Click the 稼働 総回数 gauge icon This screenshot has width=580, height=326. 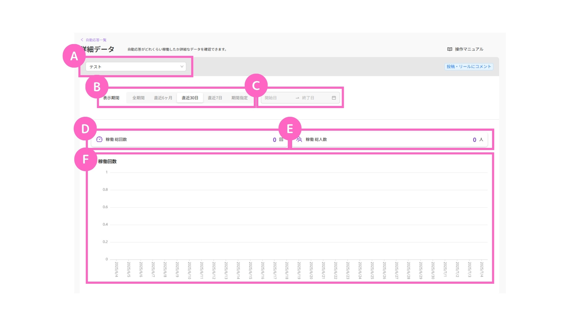(x=99, y=139)
